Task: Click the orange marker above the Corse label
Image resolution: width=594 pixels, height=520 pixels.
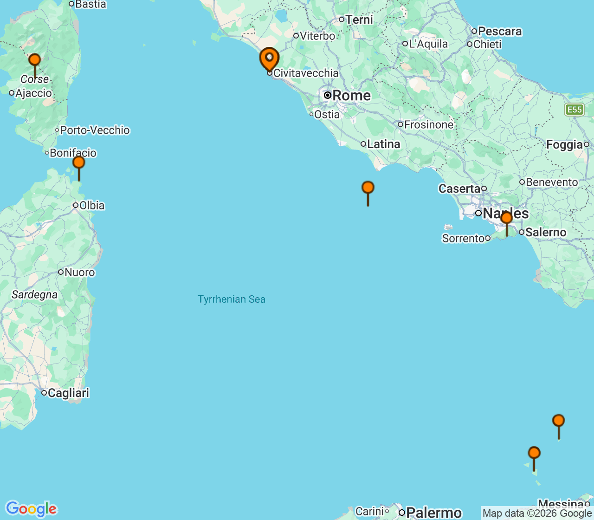Action: point(35,59)
